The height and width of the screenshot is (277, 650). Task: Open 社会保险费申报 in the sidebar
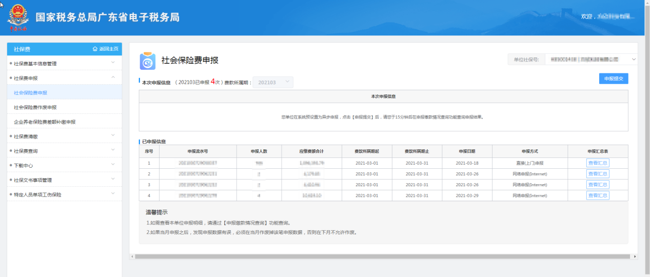[x=31, y=93]
